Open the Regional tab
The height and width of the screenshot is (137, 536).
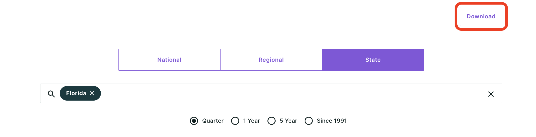click(271, 60)
